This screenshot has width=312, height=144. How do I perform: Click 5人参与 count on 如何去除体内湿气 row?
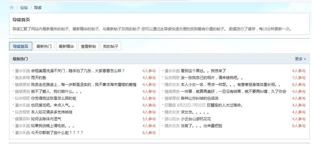click(149, 119)
